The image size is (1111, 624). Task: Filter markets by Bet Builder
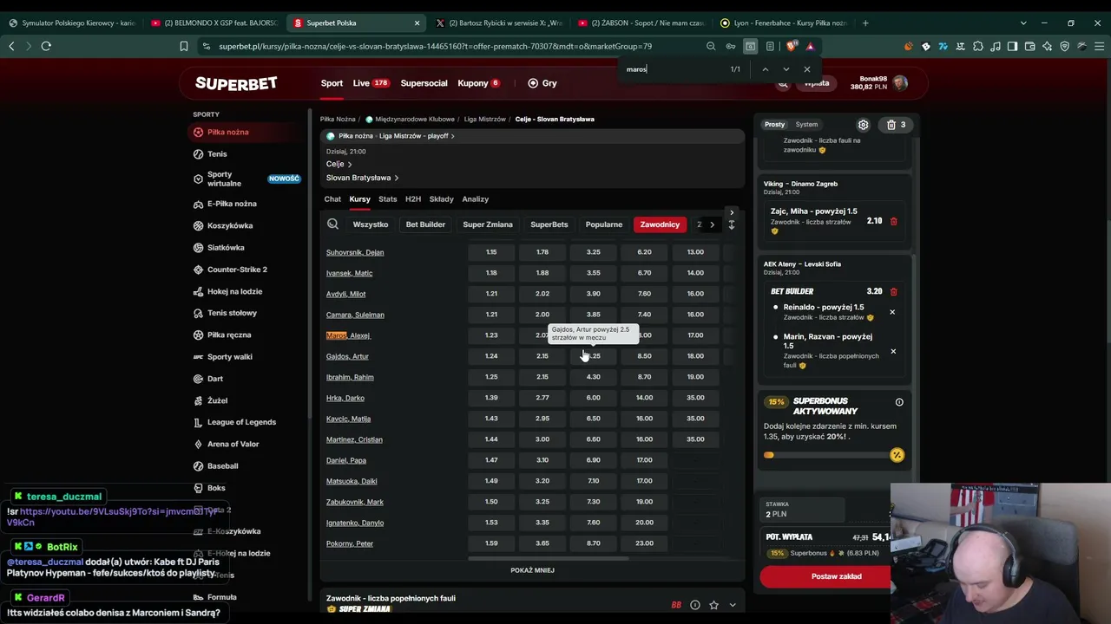coord(425,224)
